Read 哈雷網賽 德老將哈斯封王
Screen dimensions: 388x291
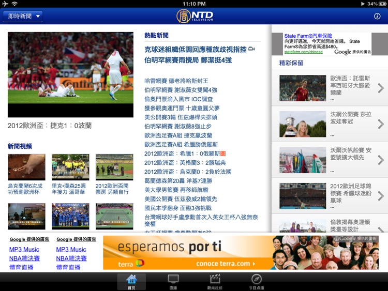click(x=176, y=81)
